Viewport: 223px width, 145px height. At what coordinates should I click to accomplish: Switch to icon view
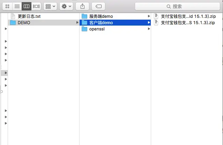(x=7, y=6)
